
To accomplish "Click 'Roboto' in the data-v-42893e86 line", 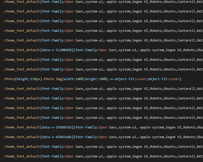I will pyautogui.click(x=189, y=137).
